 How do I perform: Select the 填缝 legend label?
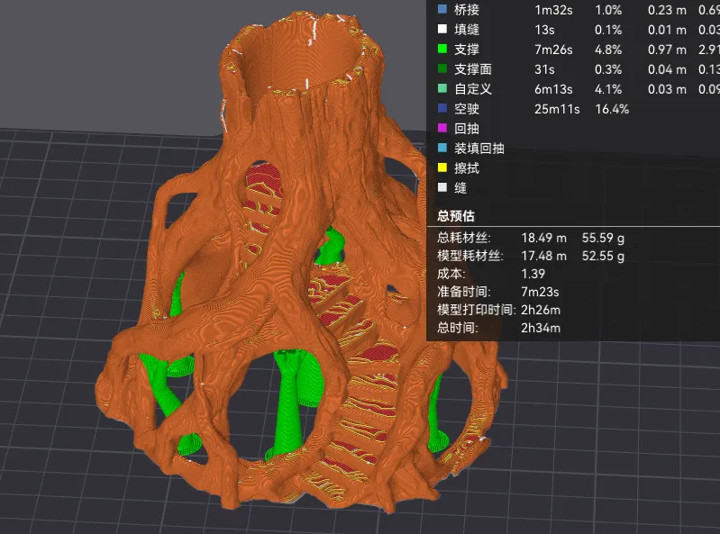tap(467, 30)
